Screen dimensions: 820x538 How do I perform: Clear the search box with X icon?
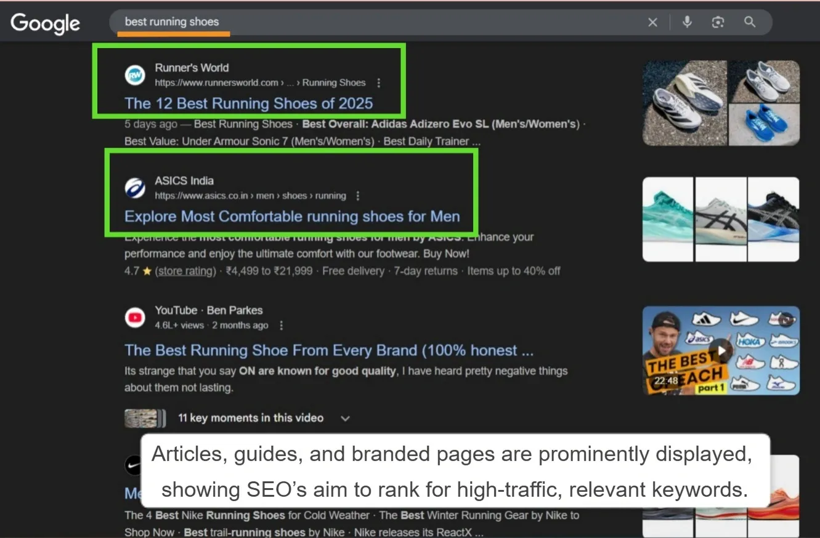pyautogui.click(x=652, y=23)
